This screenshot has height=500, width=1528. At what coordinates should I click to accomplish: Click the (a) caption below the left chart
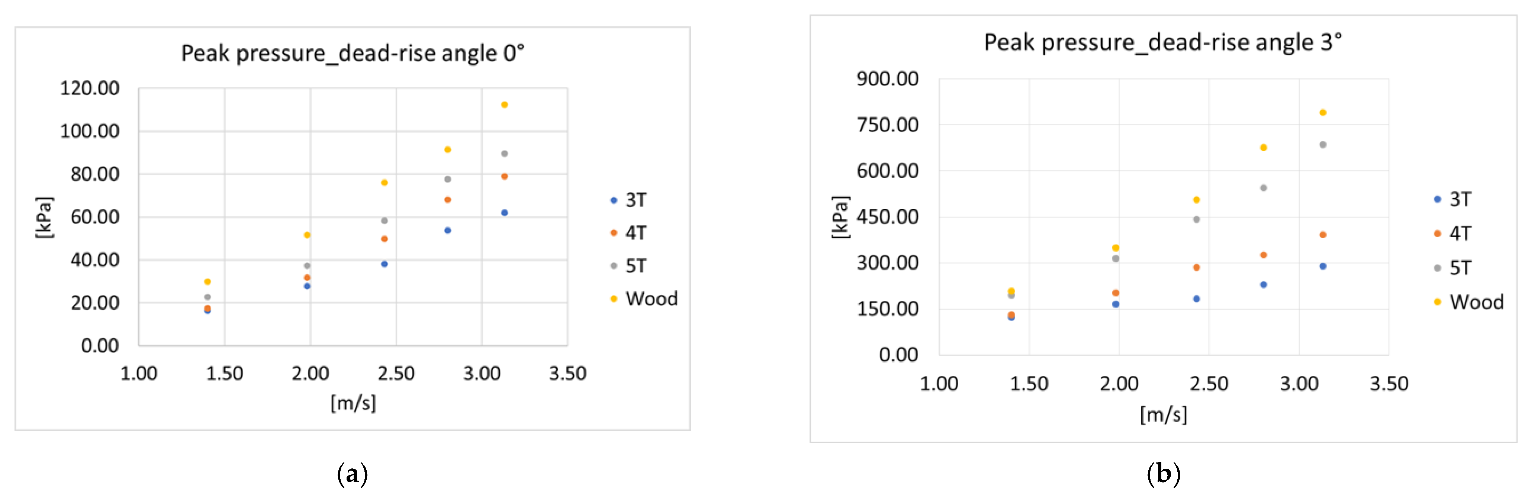coord(352,474)
